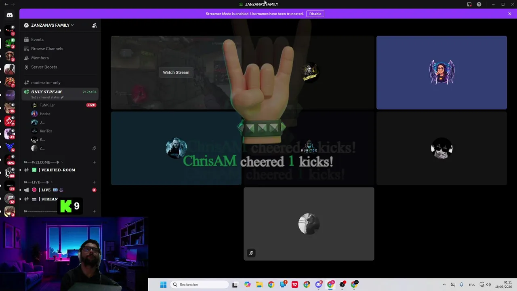This screenshot has width=517, height=291.
Task: Select the sunglasses avatar video tile
Action: pyautogui.click(x=441, y=148)
